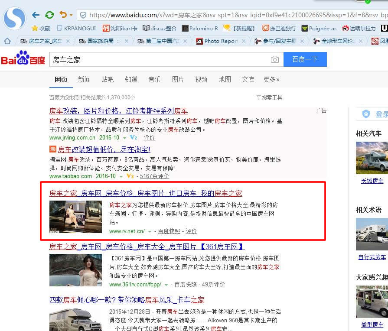Close the 全地形车网论 tab

pos(361,41)
